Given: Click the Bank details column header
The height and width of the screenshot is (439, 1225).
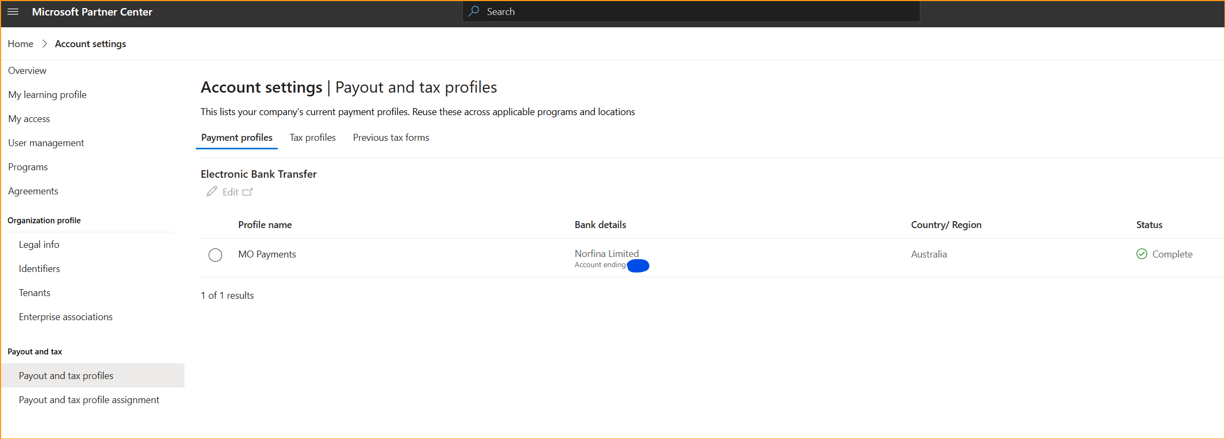Looking at the screenshot, I should pos(600,225).
